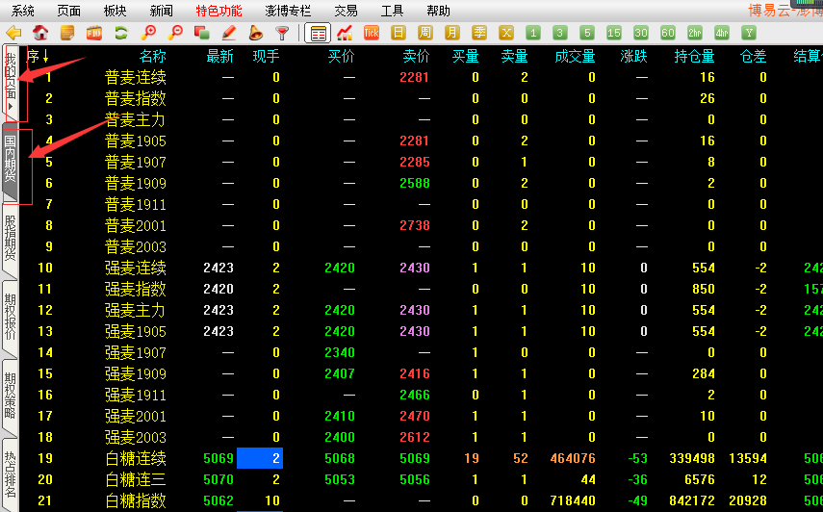Open the F10 info icon
The image size is (823, 512).
[x=94, y=33]
